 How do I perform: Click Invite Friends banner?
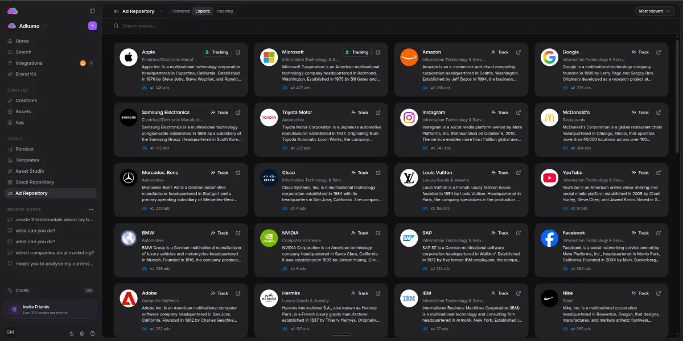pyautogui.click(x=51, y=309)
